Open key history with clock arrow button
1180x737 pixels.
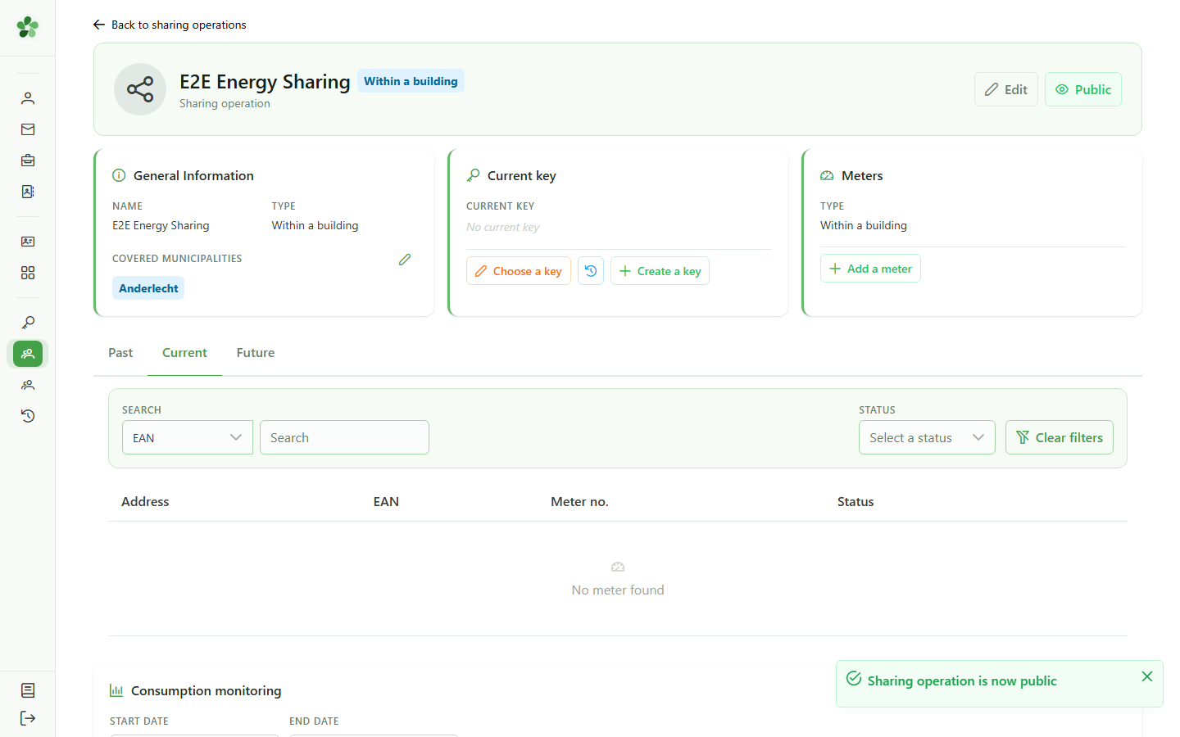591,271
